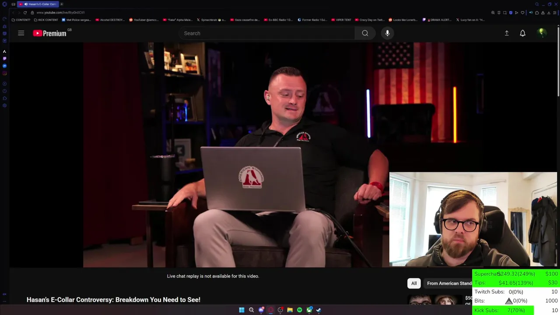Viewport: 560px width, 315px height.
Task: Open the Messenger icon in sidebar
Action: [4, 66]
